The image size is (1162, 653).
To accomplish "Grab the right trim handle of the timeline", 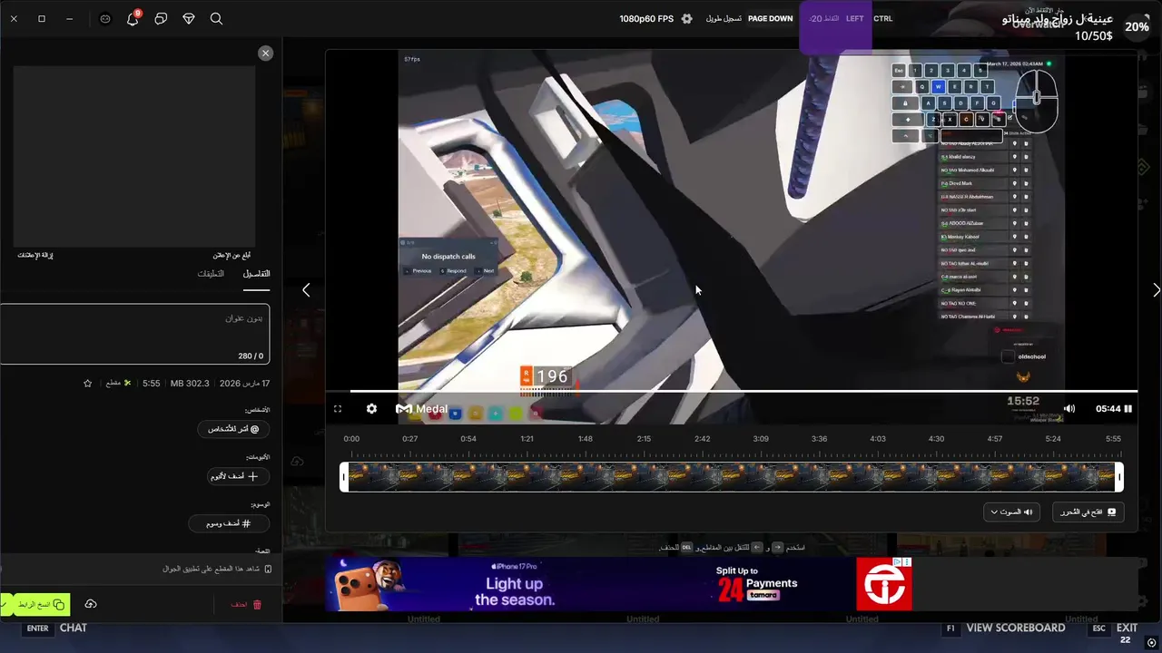I will 1119,477.
